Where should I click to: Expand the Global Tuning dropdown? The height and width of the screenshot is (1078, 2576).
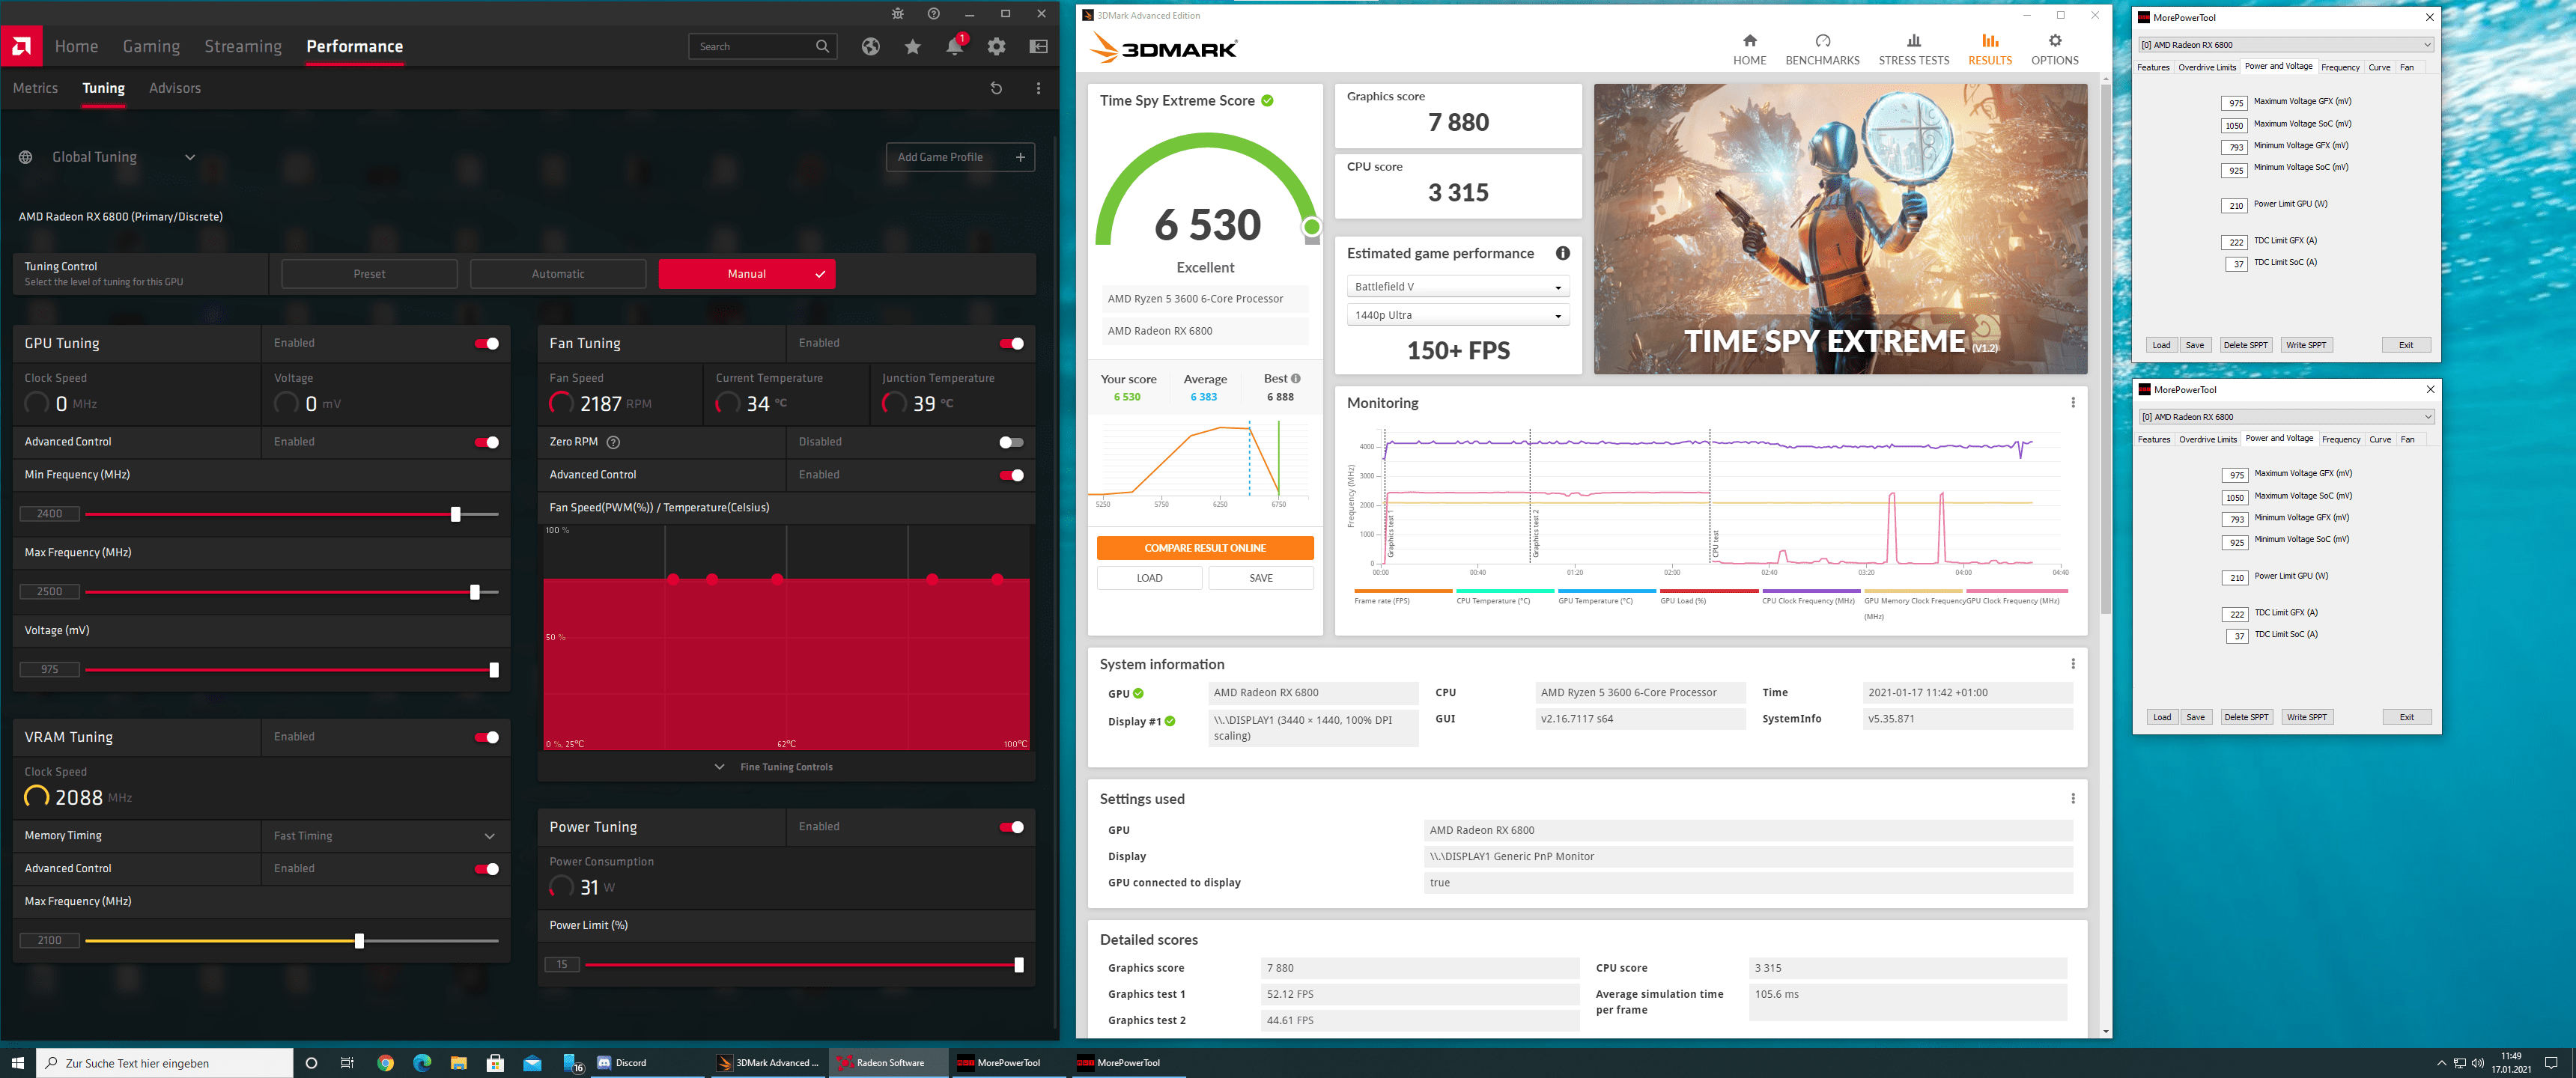[x=190, y=157]
